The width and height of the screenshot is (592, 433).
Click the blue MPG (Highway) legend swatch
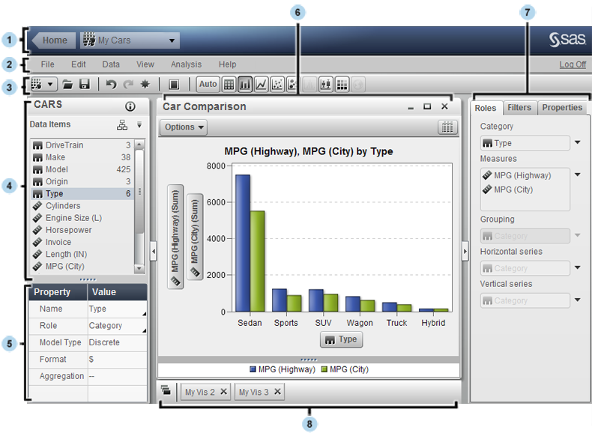[253, 369]
